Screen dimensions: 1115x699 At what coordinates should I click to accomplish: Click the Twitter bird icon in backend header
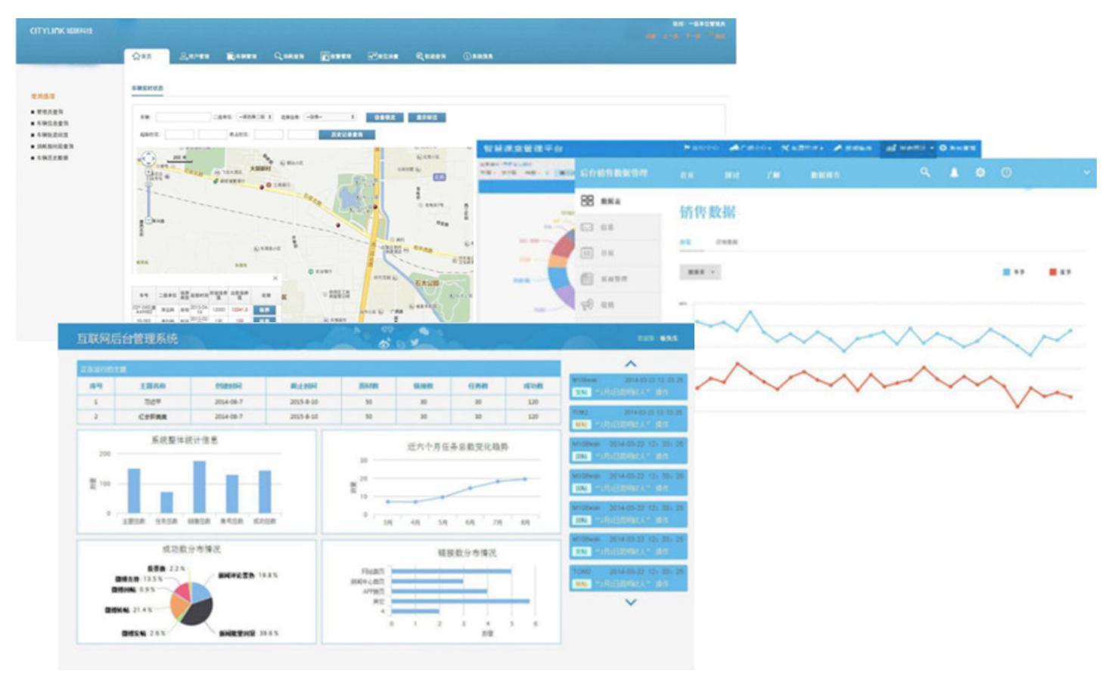[415, 343]
